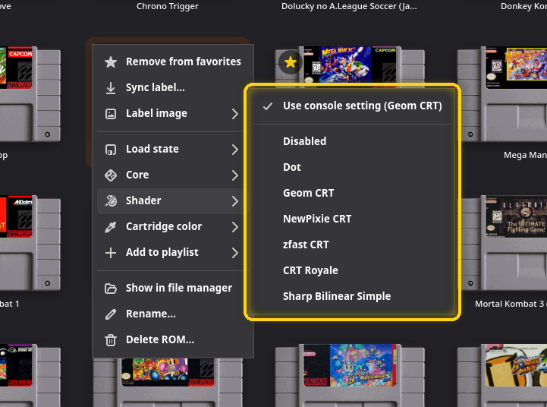Expand the Core submenu arrow

click(x=235, y=175)
